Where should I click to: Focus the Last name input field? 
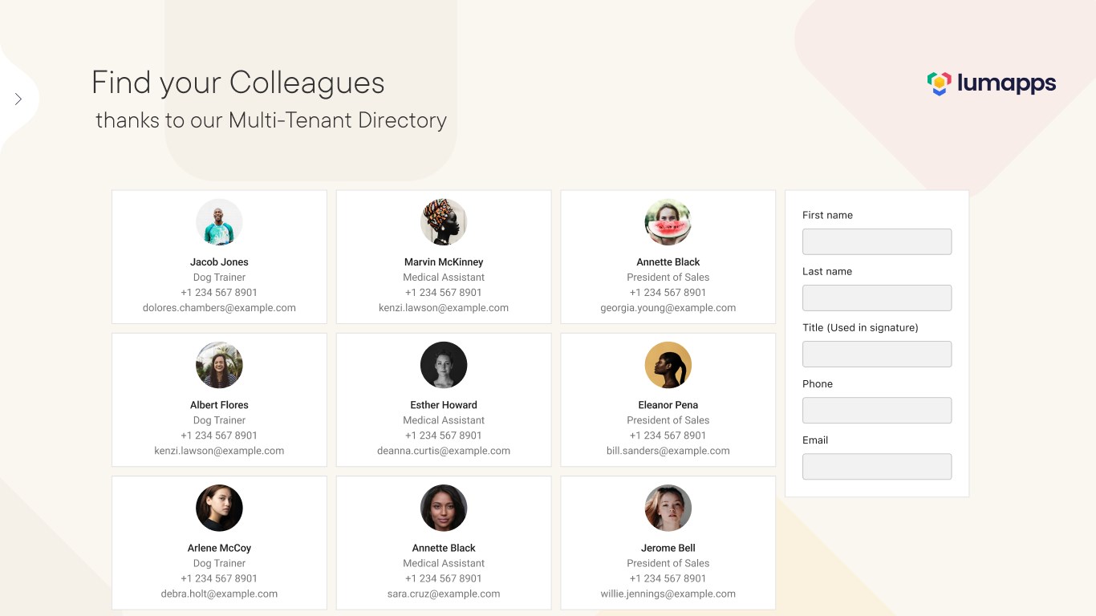(877, 298)
